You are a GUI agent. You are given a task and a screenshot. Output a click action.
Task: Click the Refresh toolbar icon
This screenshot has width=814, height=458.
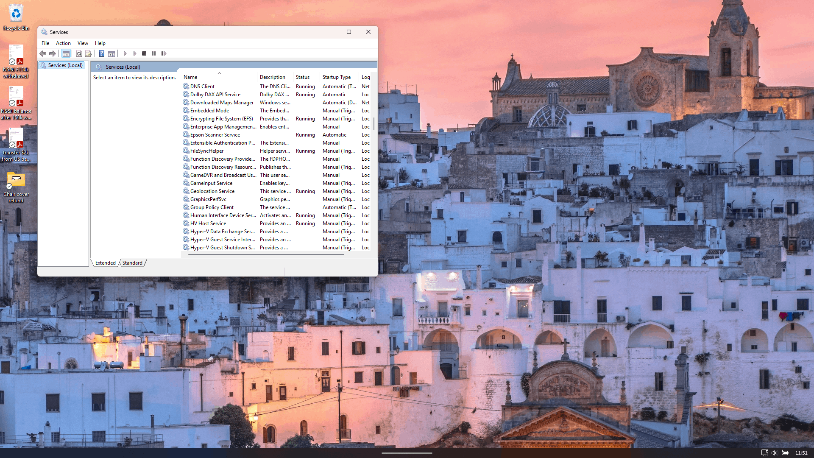pyautogui.click(x=79, y=53)
